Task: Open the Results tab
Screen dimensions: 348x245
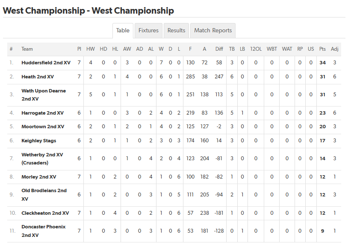Action: coord(176,31)
